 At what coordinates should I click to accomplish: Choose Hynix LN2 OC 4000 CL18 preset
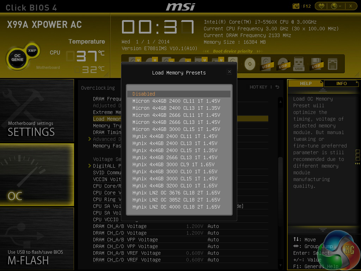coord(179,207)
